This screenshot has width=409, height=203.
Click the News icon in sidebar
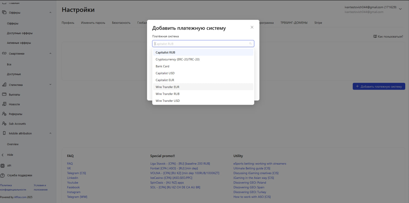coord(4,104)
